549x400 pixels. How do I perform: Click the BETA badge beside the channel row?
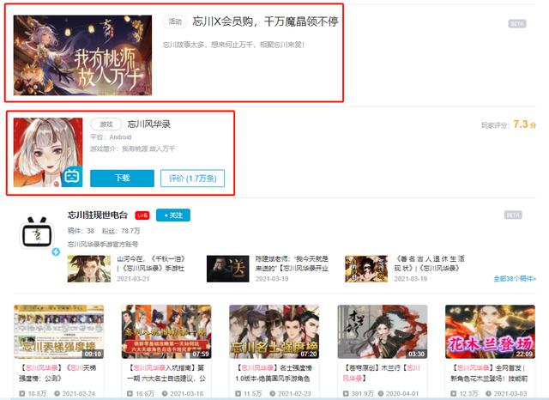[x=514, y=215]
